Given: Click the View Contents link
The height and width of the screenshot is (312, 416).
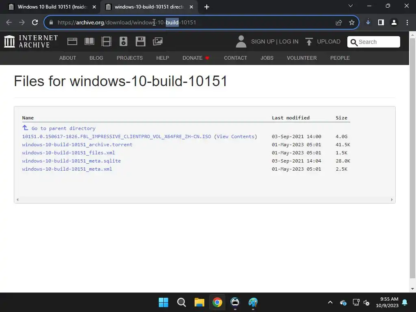Looking at the screenshot, I should point(236,136).
